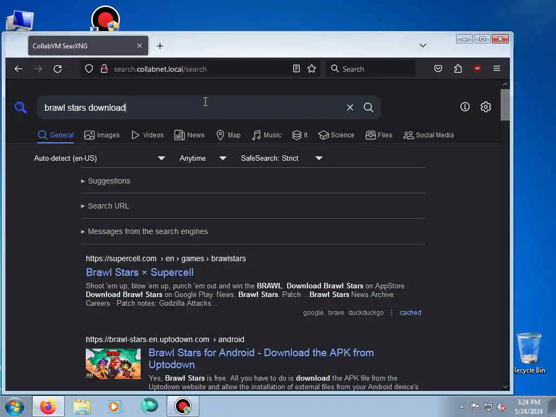Viewport: 556px width, 417px height.
Task: Open the Auto-detect (en-US) language dropdown
Action: coord(99,158)
